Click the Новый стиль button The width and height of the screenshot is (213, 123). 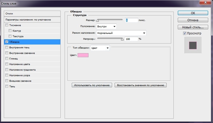tap(193, 27)
